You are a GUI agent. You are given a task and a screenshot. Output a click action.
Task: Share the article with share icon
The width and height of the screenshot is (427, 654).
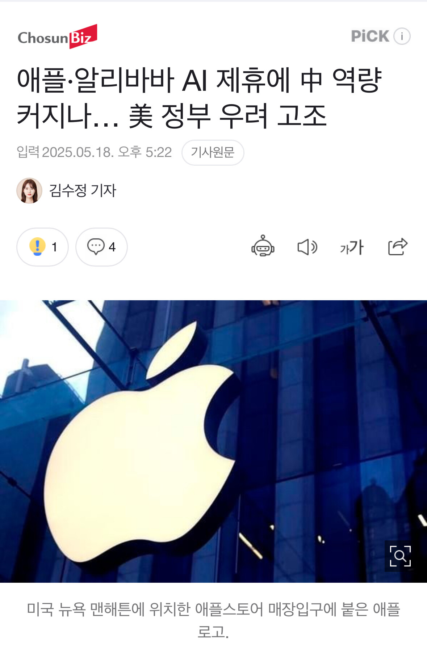pyautogui.click(x=398, y=247)
